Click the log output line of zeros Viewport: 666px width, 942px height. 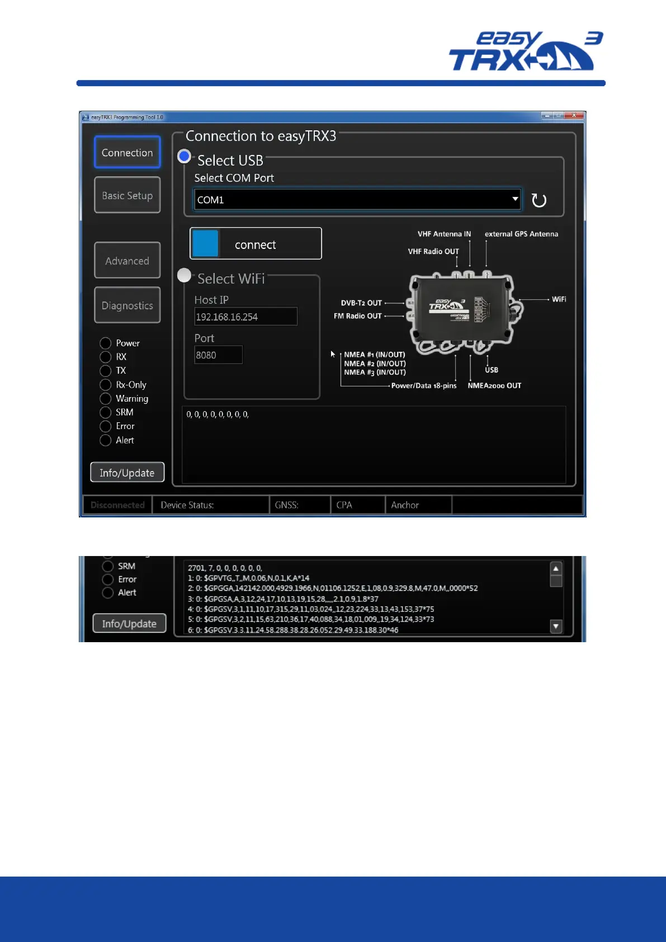pos(218,415)
